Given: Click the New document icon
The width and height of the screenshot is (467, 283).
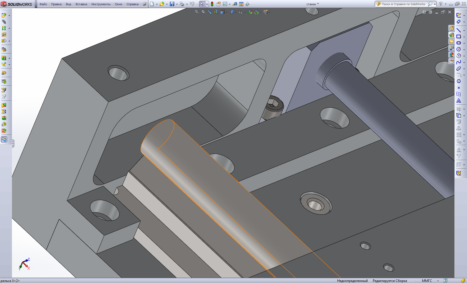Looking at the screenshot, I should coord(152,4).
